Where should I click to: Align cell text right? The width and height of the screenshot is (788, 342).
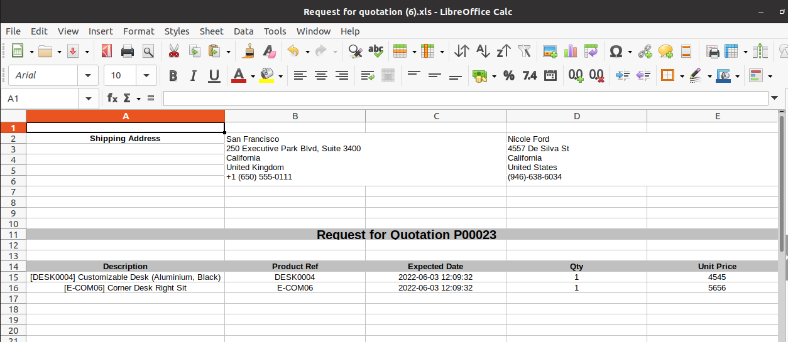342,76
